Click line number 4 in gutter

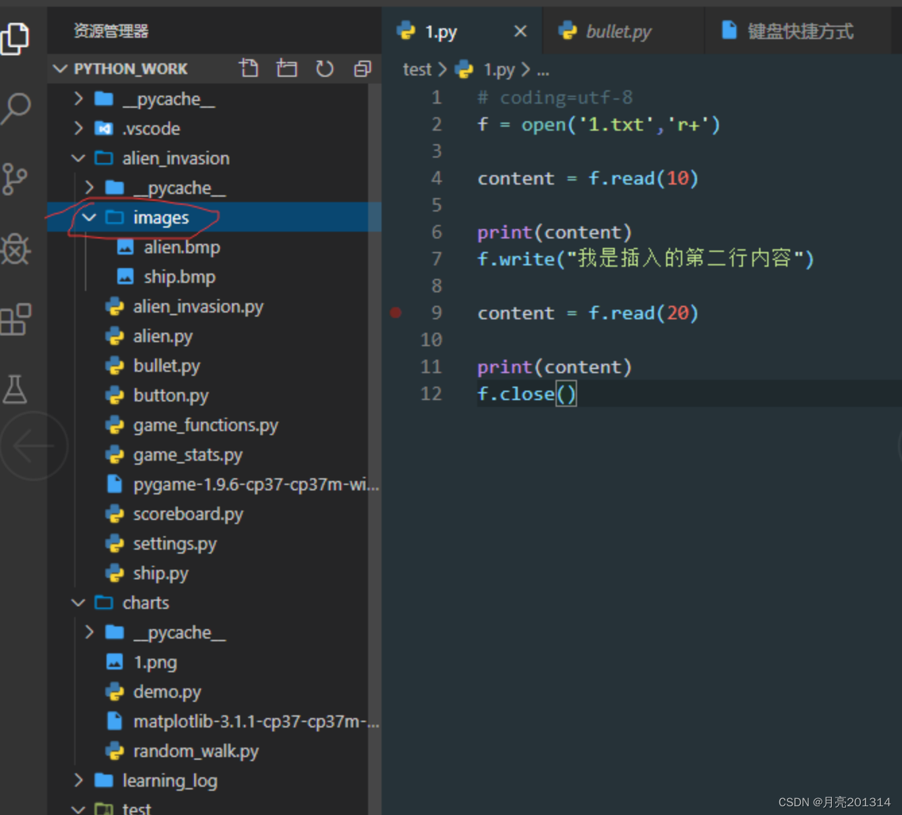436,178
